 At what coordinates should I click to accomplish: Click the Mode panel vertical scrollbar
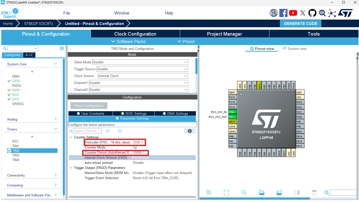tap(196, 66)
